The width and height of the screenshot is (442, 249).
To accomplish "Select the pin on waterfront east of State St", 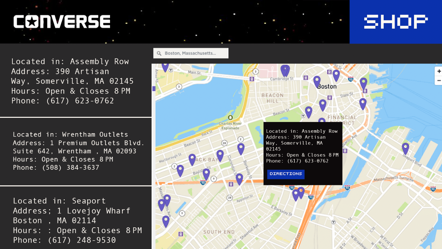I will pyautogui.click(x=363, y=104).
